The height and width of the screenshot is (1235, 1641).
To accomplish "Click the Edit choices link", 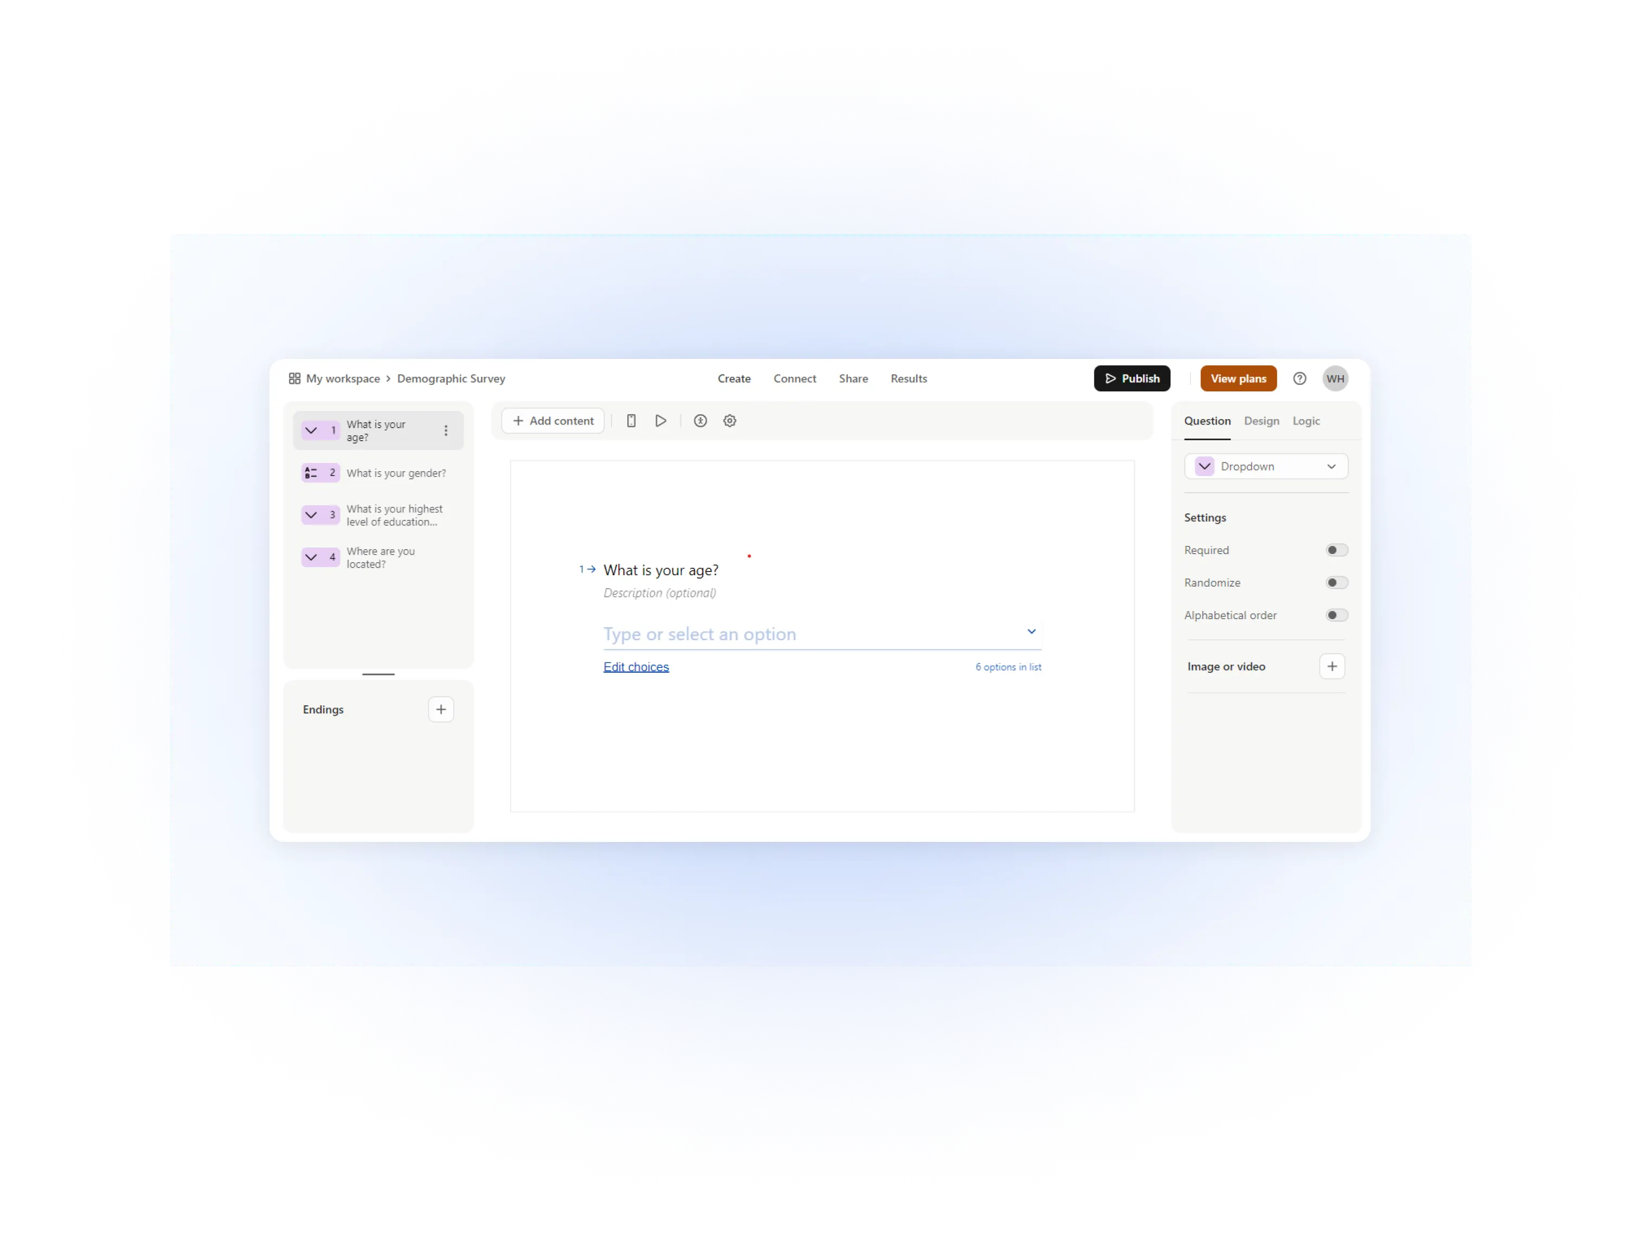I will (636, 666).
